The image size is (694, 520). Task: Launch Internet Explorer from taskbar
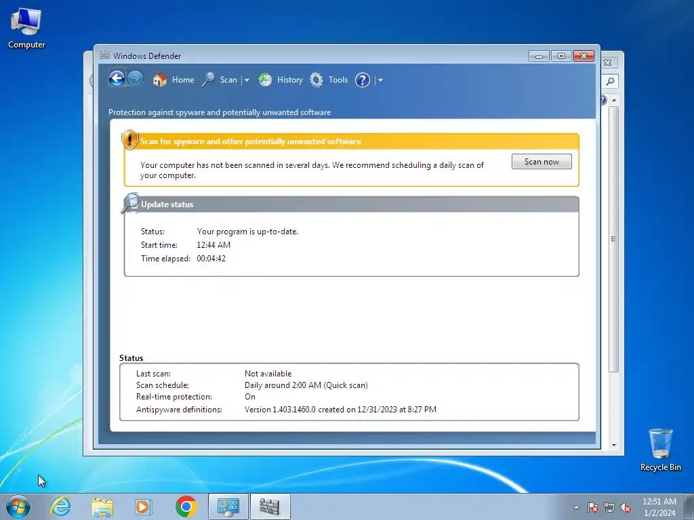click(60, 506)
